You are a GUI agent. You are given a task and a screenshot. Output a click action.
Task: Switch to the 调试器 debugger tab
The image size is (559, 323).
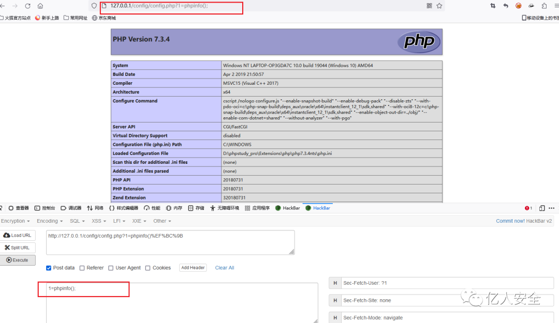pos(71,208)
